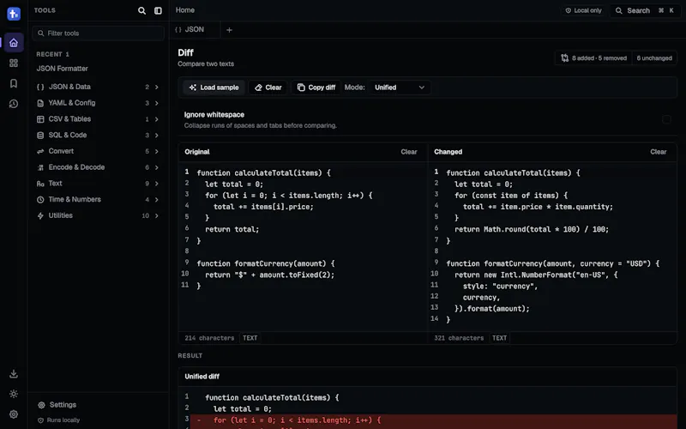Click the Text category icon

[40, 184]
